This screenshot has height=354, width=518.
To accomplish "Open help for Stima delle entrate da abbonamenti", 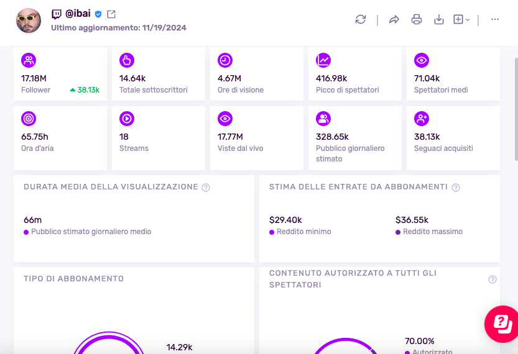I will (x=456, y=188).
